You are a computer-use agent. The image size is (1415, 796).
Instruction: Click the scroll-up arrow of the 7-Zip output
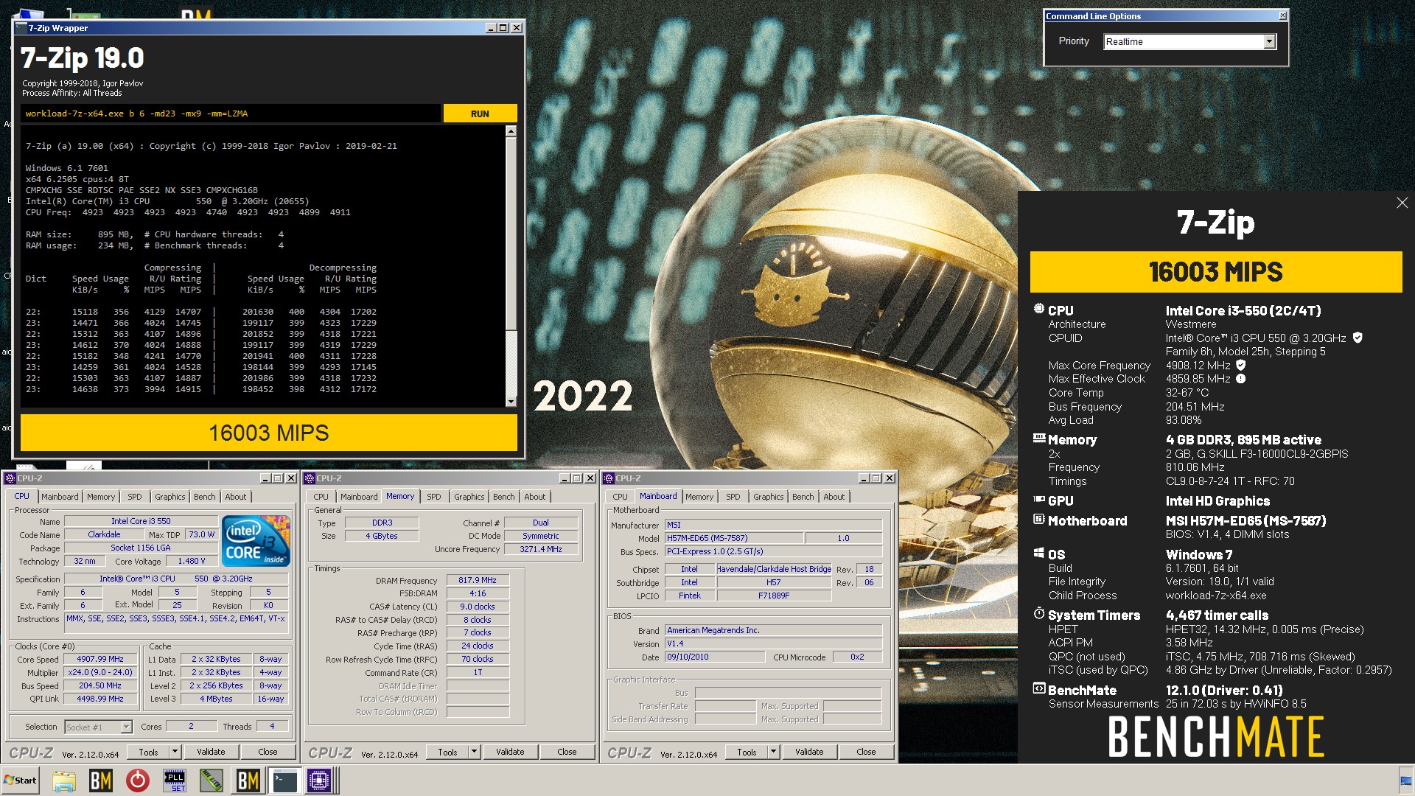[x=511, y=131]
